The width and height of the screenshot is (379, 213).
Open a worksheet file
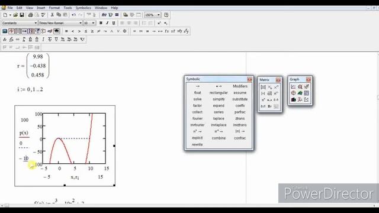(x=15, y=15)
